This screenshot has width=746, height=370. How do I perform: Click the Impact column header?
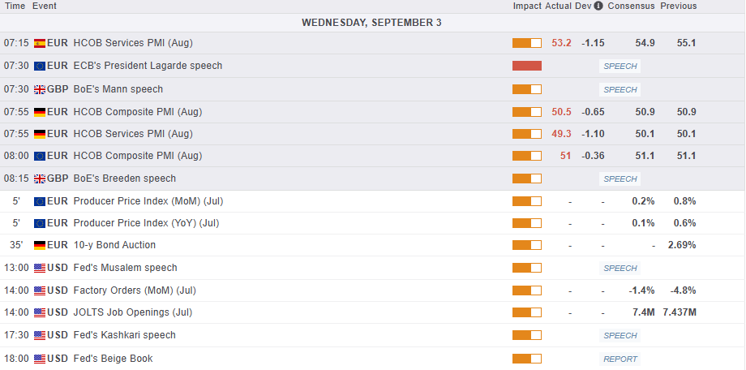click(x=527, y=6)
